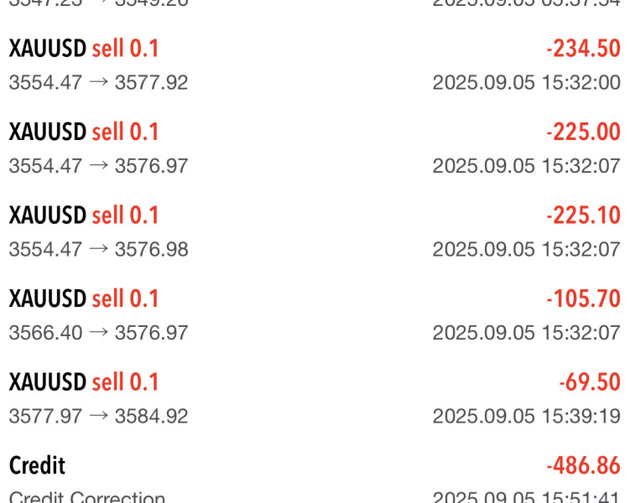This screenshot has height=503, width=630.
Task: Click the 15:51:41 credit timestamp
Action: click(x=526, y=497)
